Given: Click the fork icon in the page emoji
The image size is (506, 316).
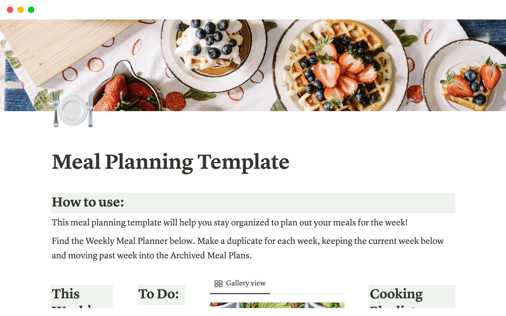Looking at the screenshot, I should 55,111.
